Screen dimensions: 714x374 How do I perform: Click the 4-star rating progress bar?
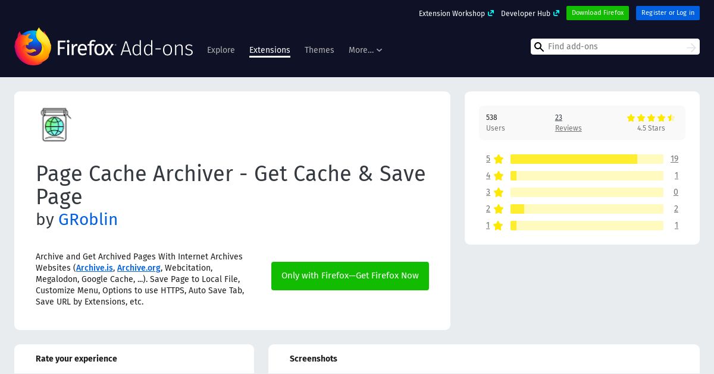(587, 176)
